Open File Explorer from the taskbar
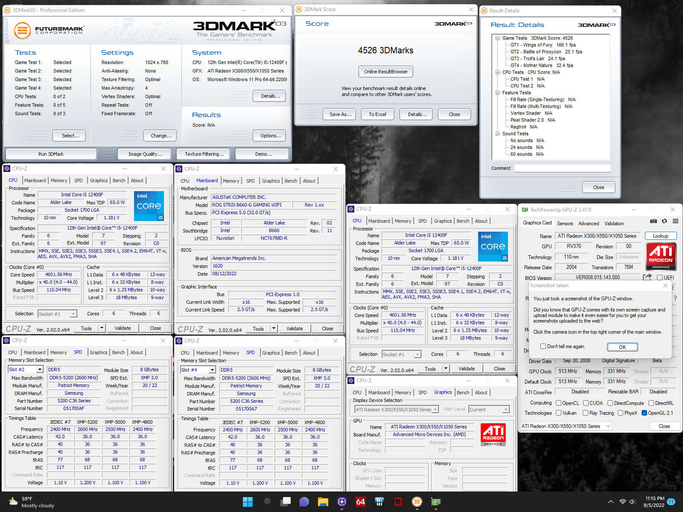The width and height of the screenshot is (683, 512). [x=323, y=502]
